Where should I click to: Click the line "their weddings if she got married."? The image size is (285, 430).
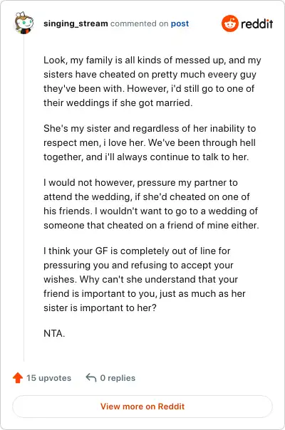(118, 103)
